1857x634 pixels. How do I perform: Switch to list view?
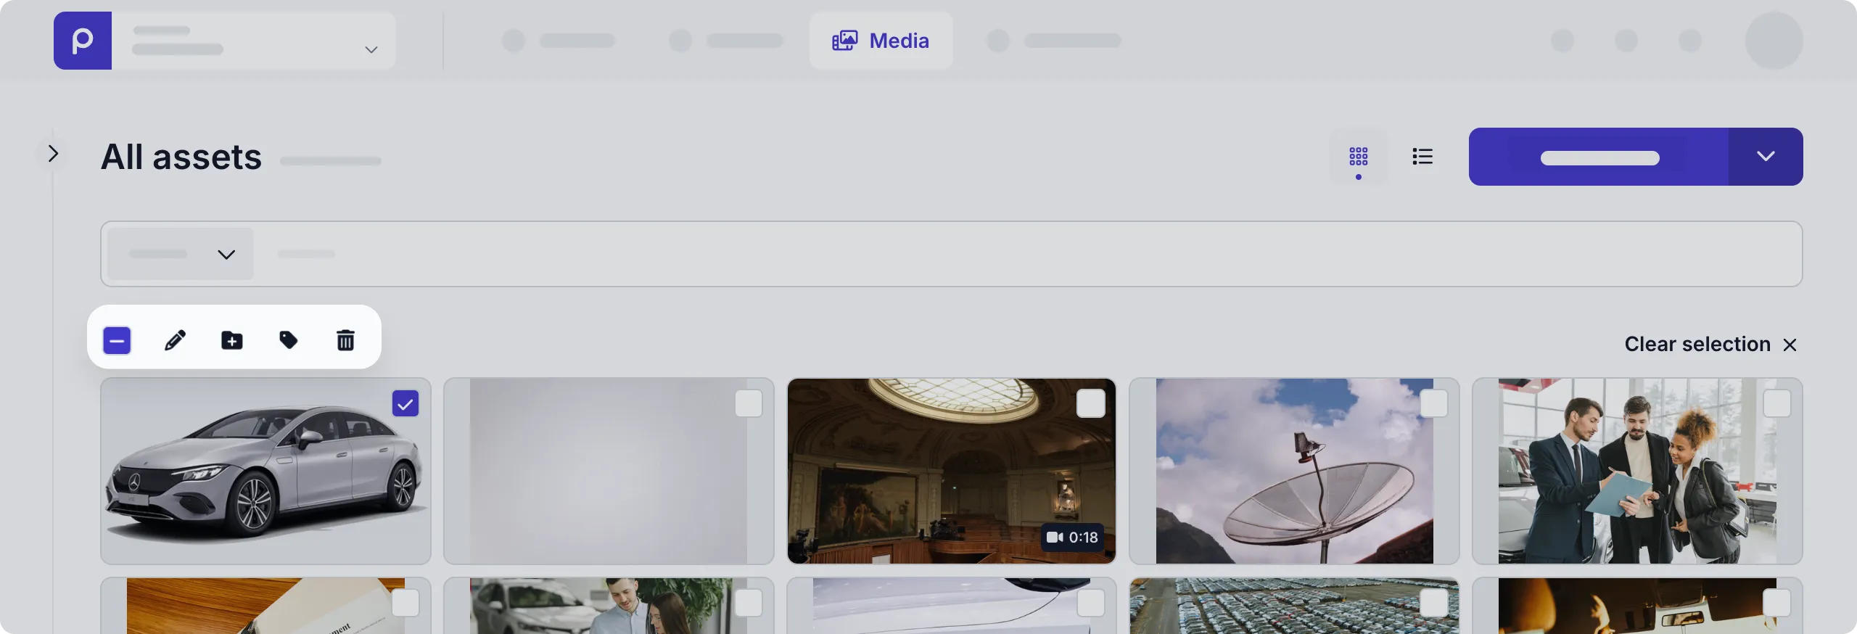tap(1422, 157)
